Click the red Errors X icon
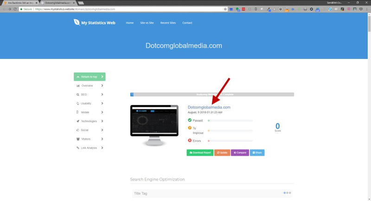Viewport: 371px width, 201px height. [x=189, y=140]
